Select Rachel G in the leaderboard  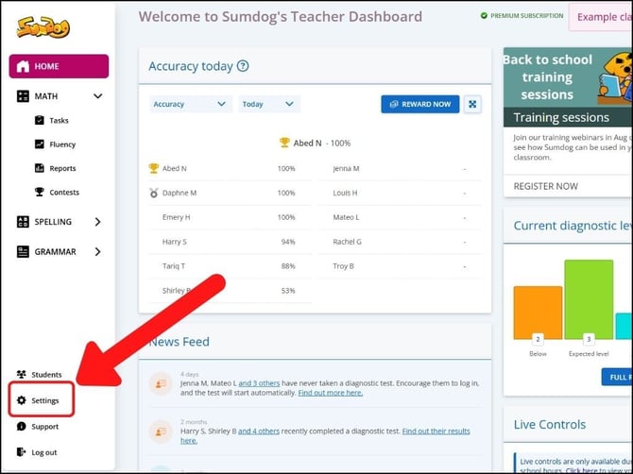(x=347, y=242)
